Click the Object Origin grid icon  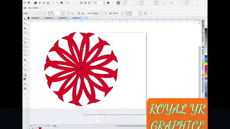coord(118,3)
